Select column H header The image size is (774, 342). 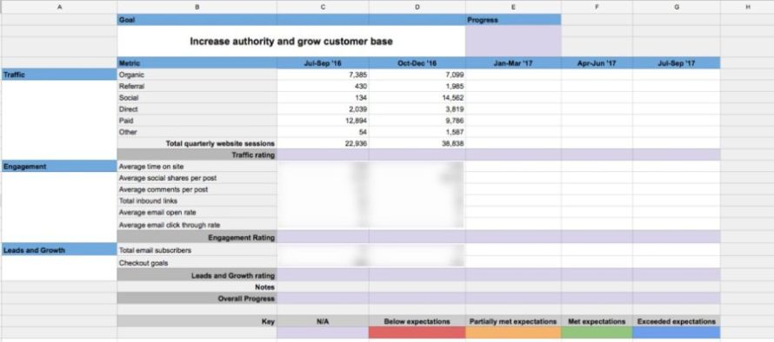pyautogui.click(x=747, y=7)
